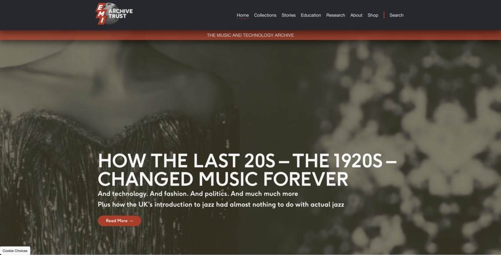Click The Music and Technology Archive banner

250,35
